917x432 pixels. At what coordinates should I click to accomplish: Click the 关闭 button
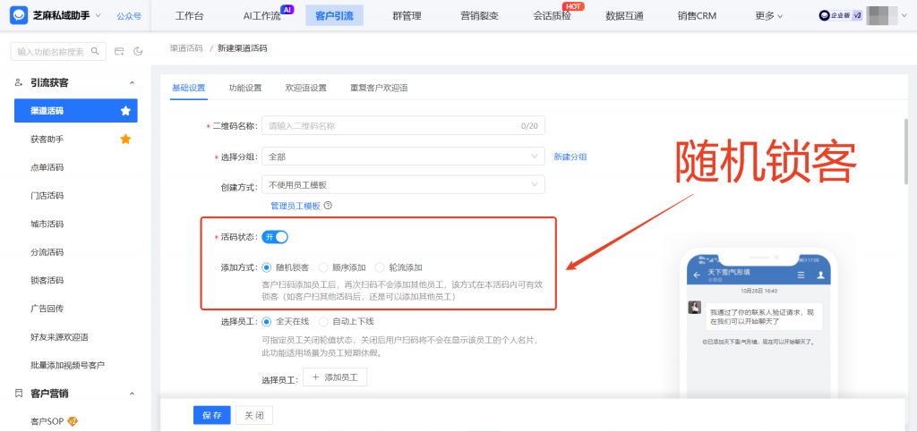[x=253, y=416]
